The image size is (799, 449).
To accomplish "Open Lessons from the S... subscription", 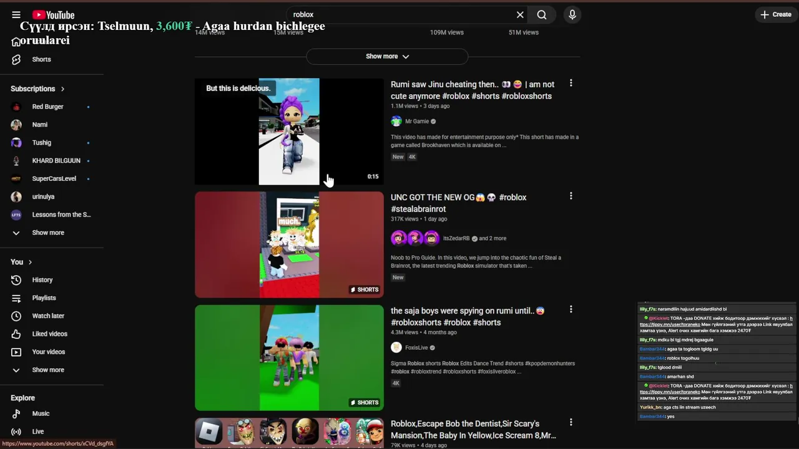I will coord(61,215).
